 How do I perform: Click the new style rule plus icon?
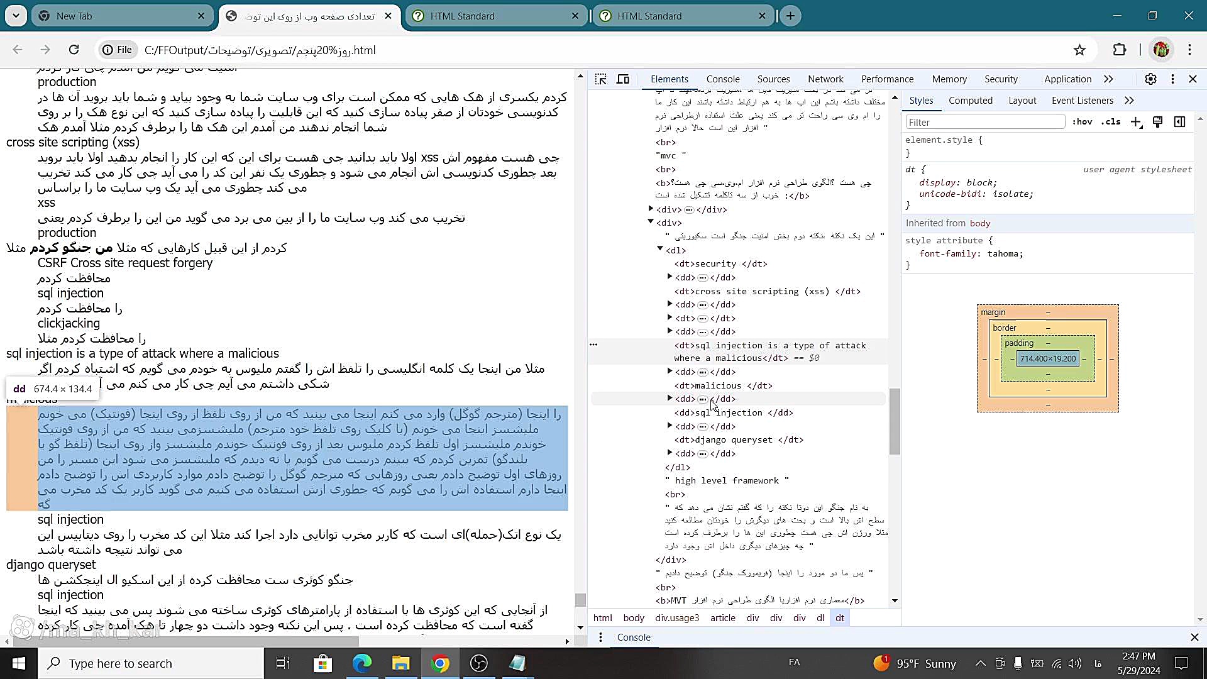tap(1136, 122)
